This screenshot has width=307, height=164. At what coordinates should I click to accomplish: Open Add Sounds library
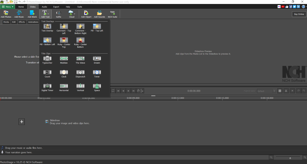click(99, 14)
